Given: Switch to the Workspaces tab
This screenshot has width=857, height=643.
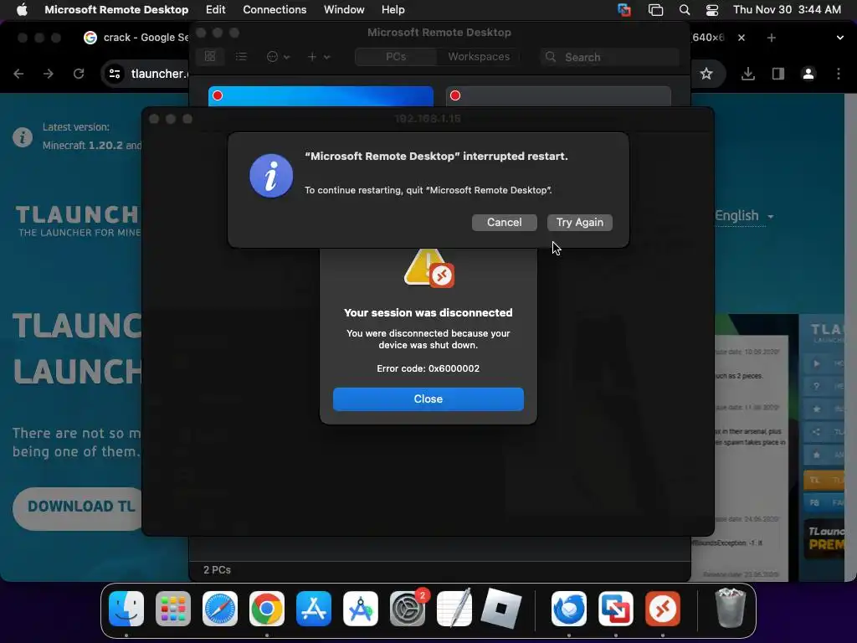Looking at the screenshot, I should point(479,57).
